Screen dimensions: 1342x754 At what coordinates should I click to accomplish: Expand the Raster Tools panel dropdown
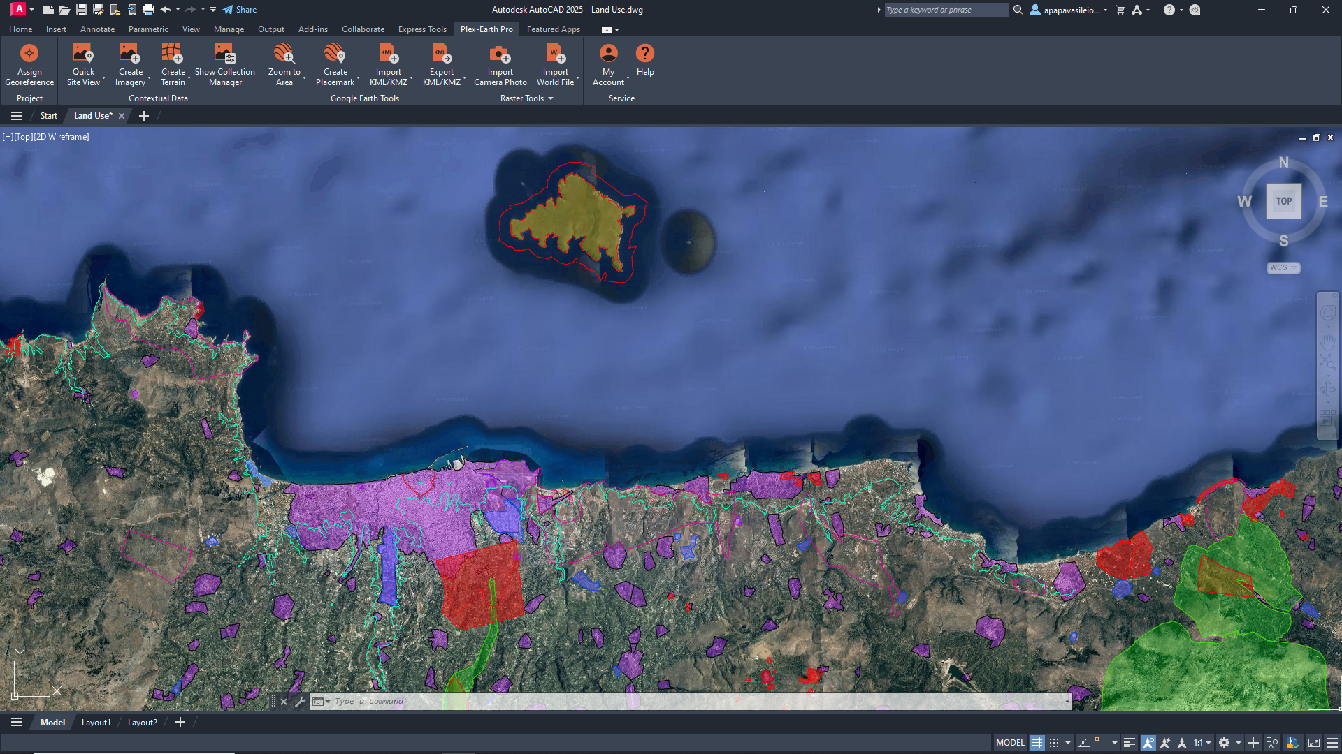[551, 98]
